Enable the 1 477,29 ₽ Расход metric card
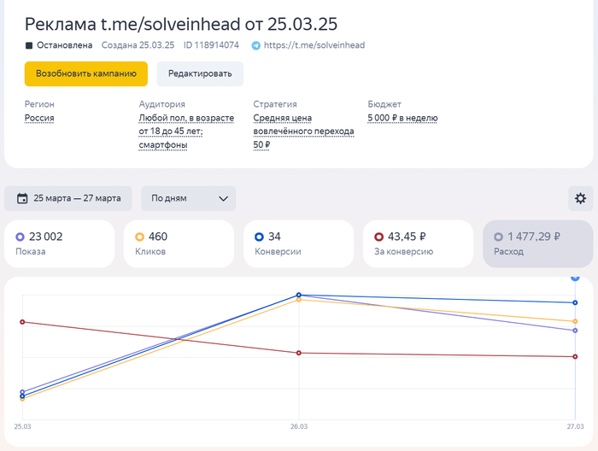The image size is (598, 451). click(537, 243)
